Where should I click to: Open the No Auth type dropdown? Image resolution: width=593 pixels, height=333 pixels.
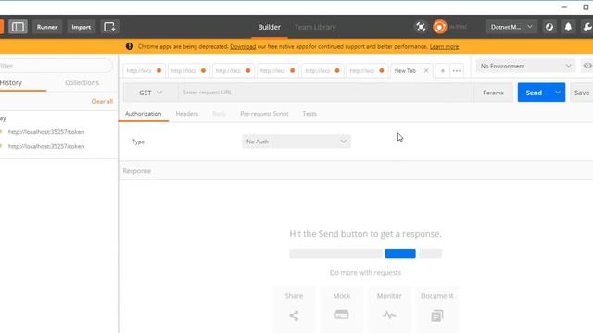[296, 142]
